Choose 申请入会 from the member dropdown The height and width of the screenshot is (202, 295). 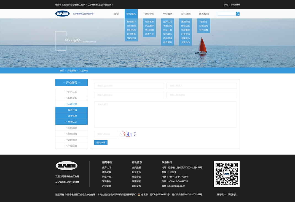coord(149,34)
